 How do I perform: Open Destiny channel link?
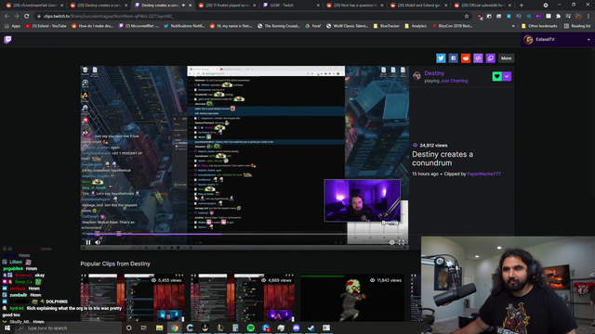(434, 73)
